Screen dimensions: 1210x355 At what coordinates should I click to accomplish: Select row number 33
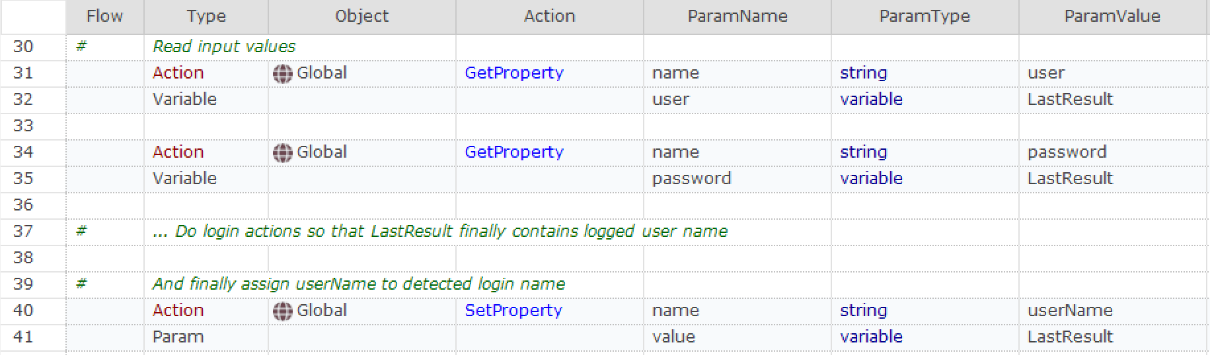[x=24, y=126]
